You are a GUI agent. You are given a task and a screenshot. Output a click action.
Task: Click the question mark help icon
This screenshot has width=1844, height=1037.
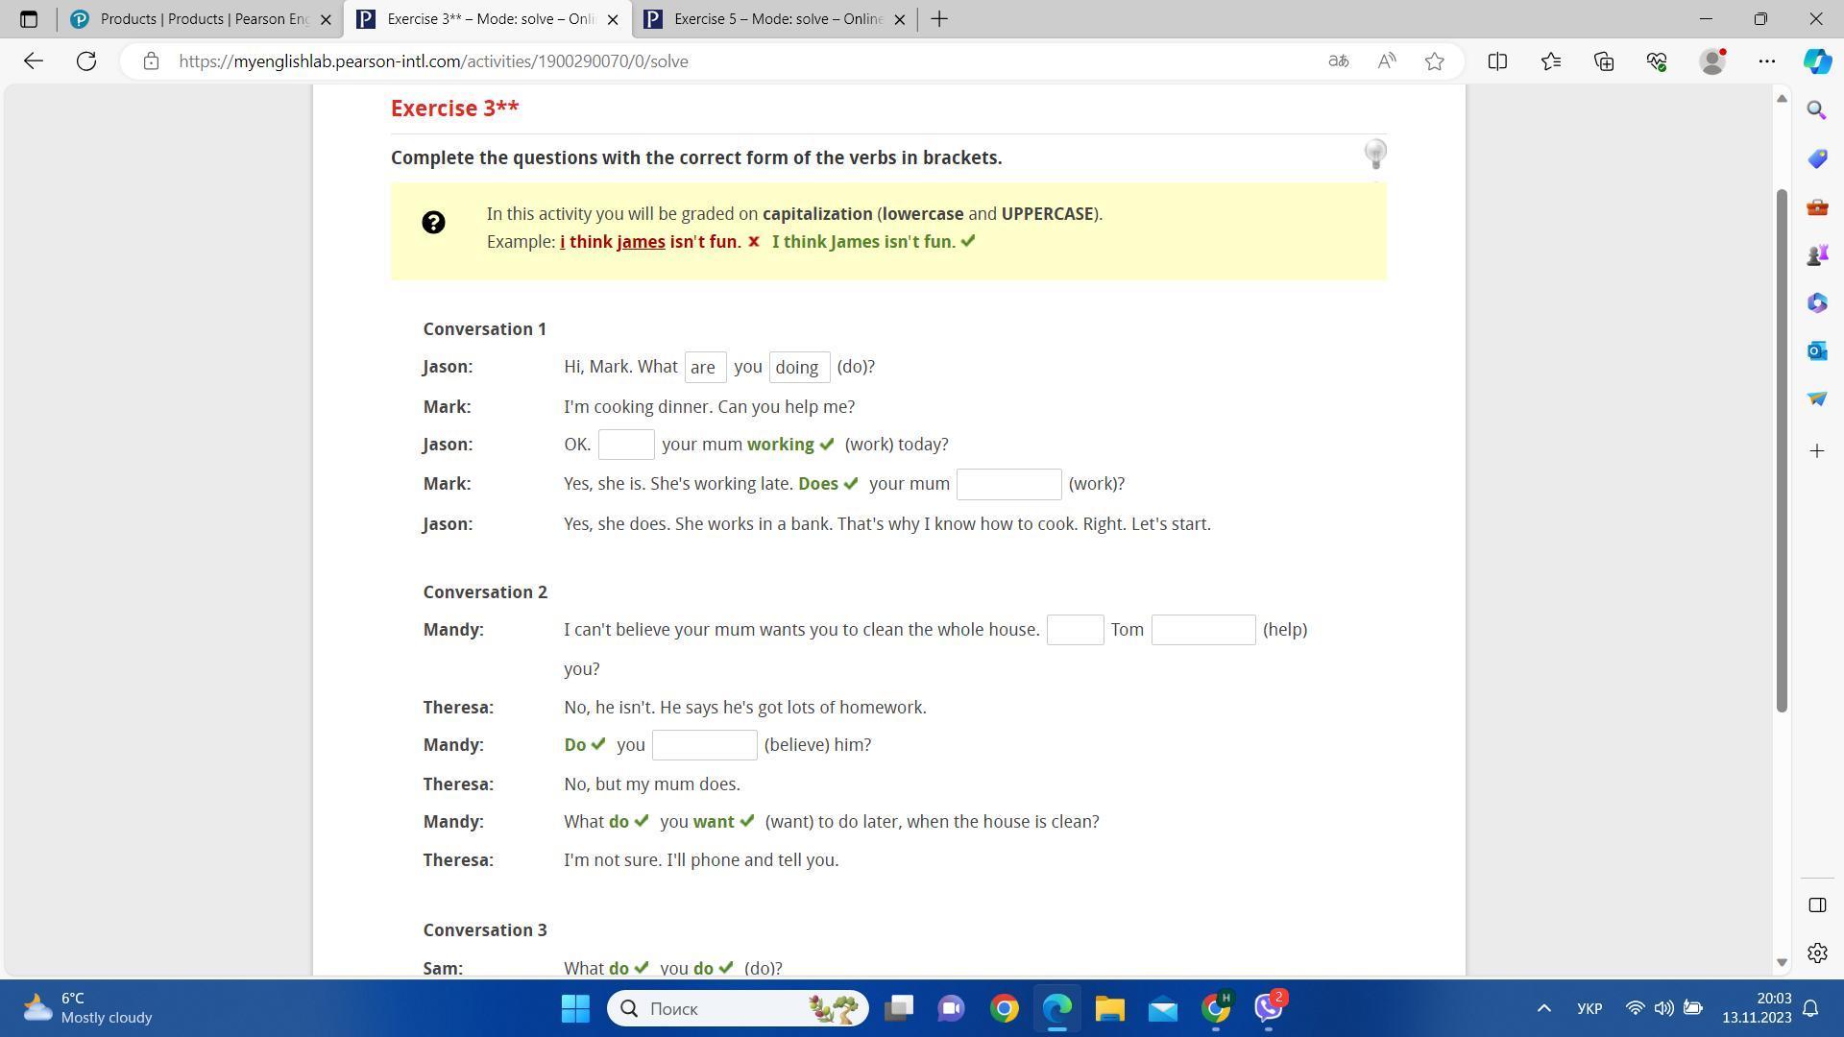(x=433, y=223)
